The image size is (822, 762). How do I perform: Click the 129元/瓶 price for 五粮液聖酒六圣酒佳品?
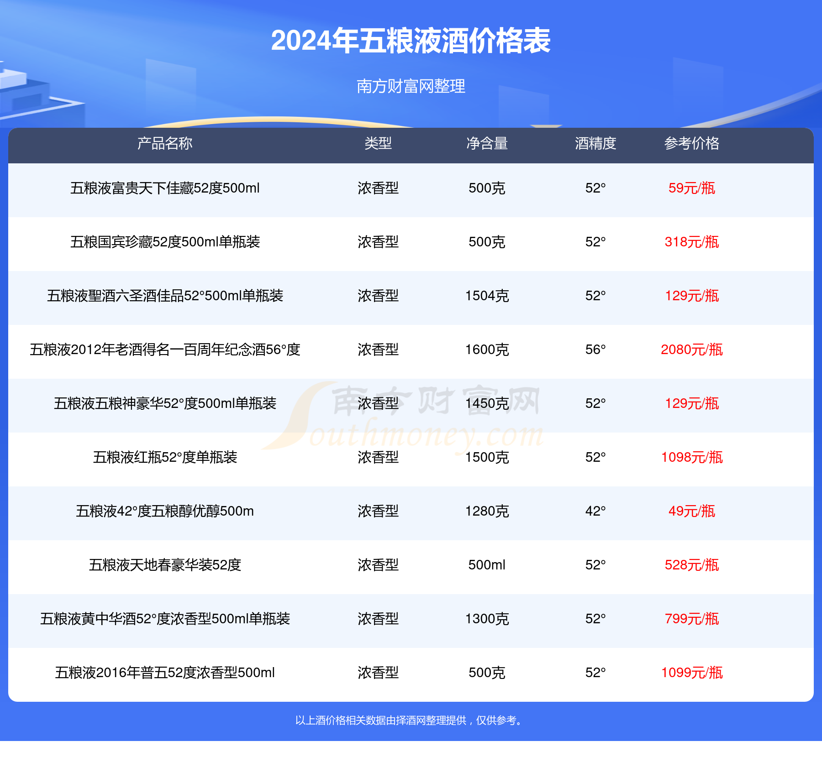pyautogui.click(x=692, y=296)
